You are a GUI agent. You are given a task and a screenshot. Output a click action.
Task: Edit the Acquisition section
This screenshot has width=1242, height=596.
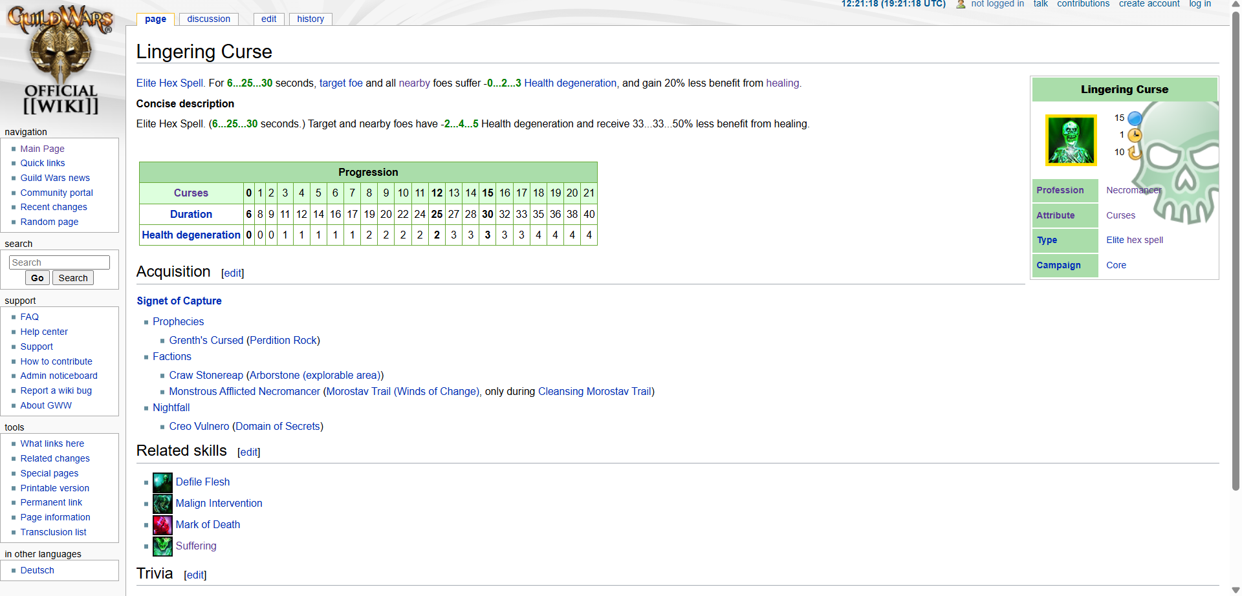(x=232, y=273)
